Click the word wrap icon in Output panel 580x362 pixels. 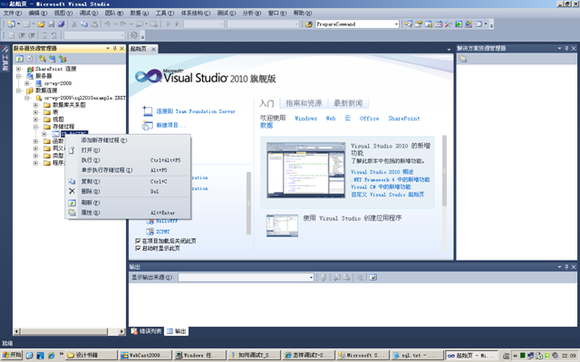point(372,278)
